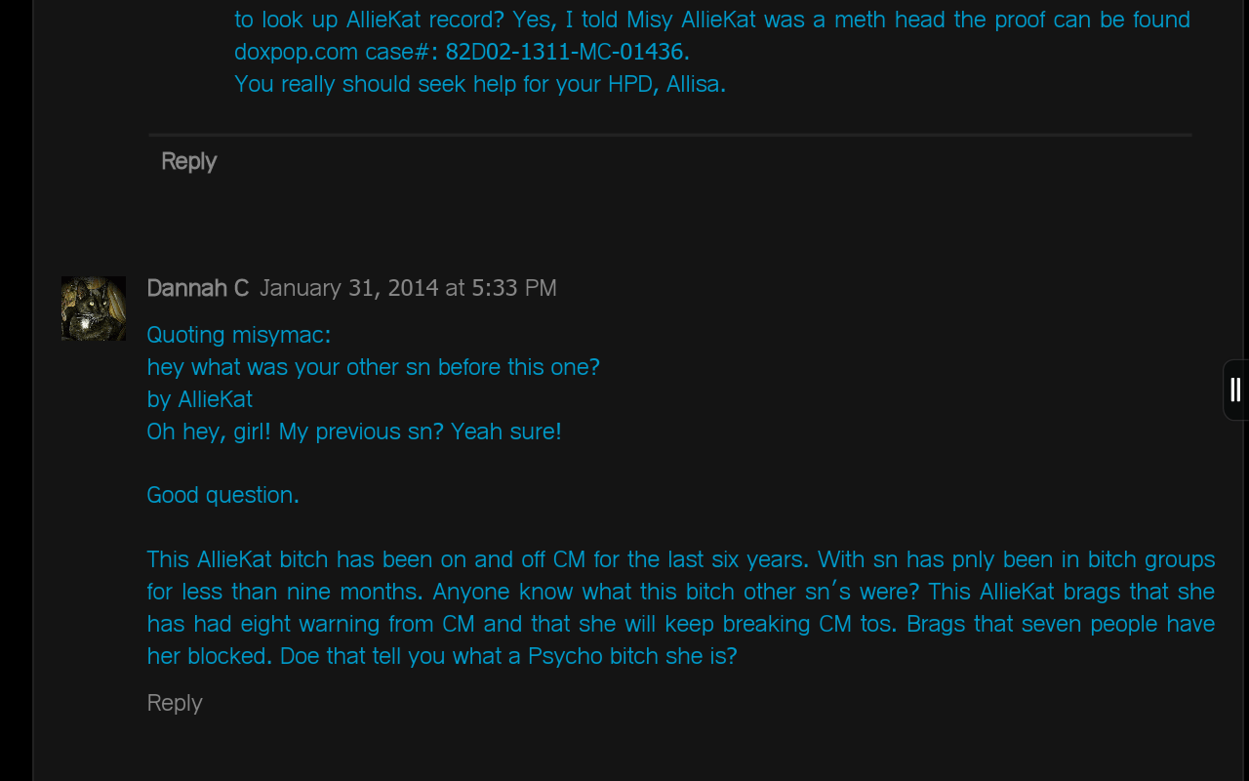Click 'hey what was your other sn' line

click(x=374, y=367)
